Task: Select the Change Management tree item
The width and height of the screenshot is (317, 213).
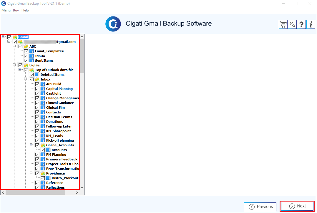Action: pyautogui.click(x=62, y=98)
